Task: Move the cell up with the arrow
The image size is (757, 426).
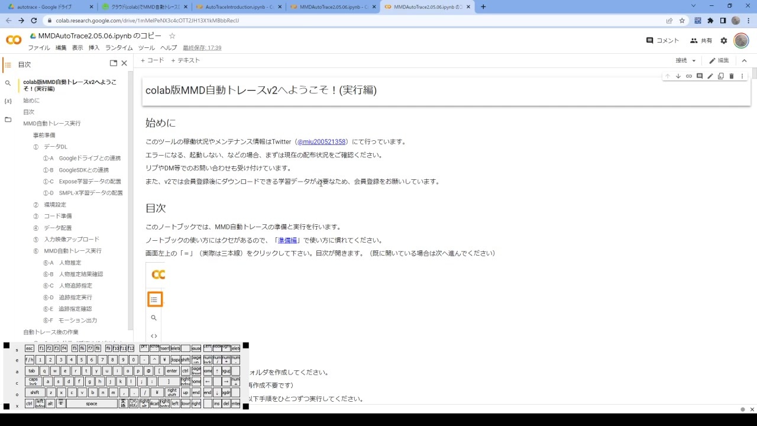Action: (668, 76)
